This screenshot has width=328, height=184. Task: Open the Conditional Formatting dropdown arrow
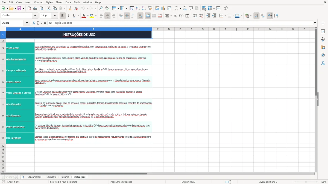click(251, 16)
